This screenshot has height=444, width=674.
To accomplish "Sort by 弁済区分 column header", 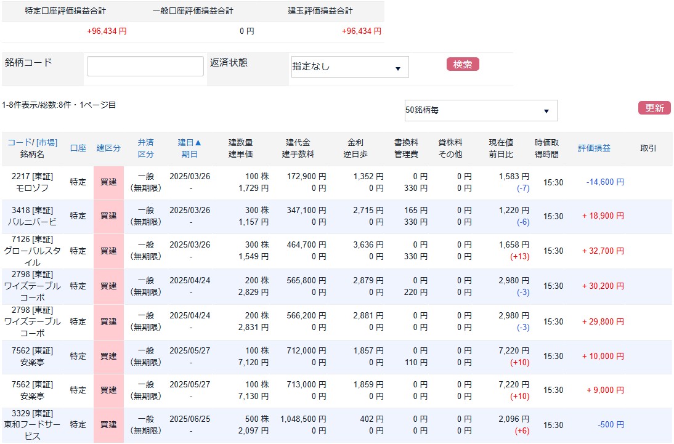I will tap(146, 148).
